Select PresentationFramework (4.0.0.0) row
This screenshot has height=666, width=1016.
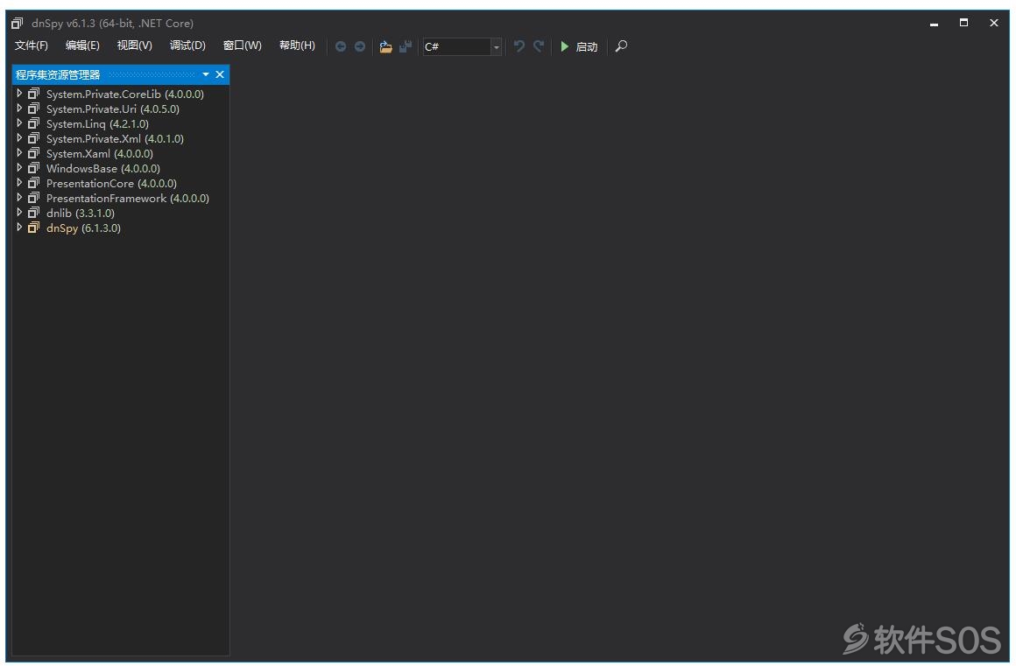coord(128,198)
